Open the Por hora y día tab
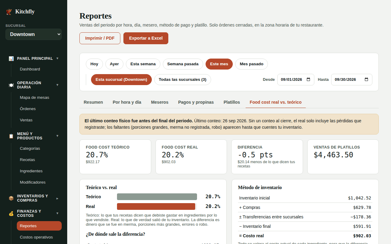Image resolution: width=391 pixels, height=244 pixels. click(x=127, y=102)
